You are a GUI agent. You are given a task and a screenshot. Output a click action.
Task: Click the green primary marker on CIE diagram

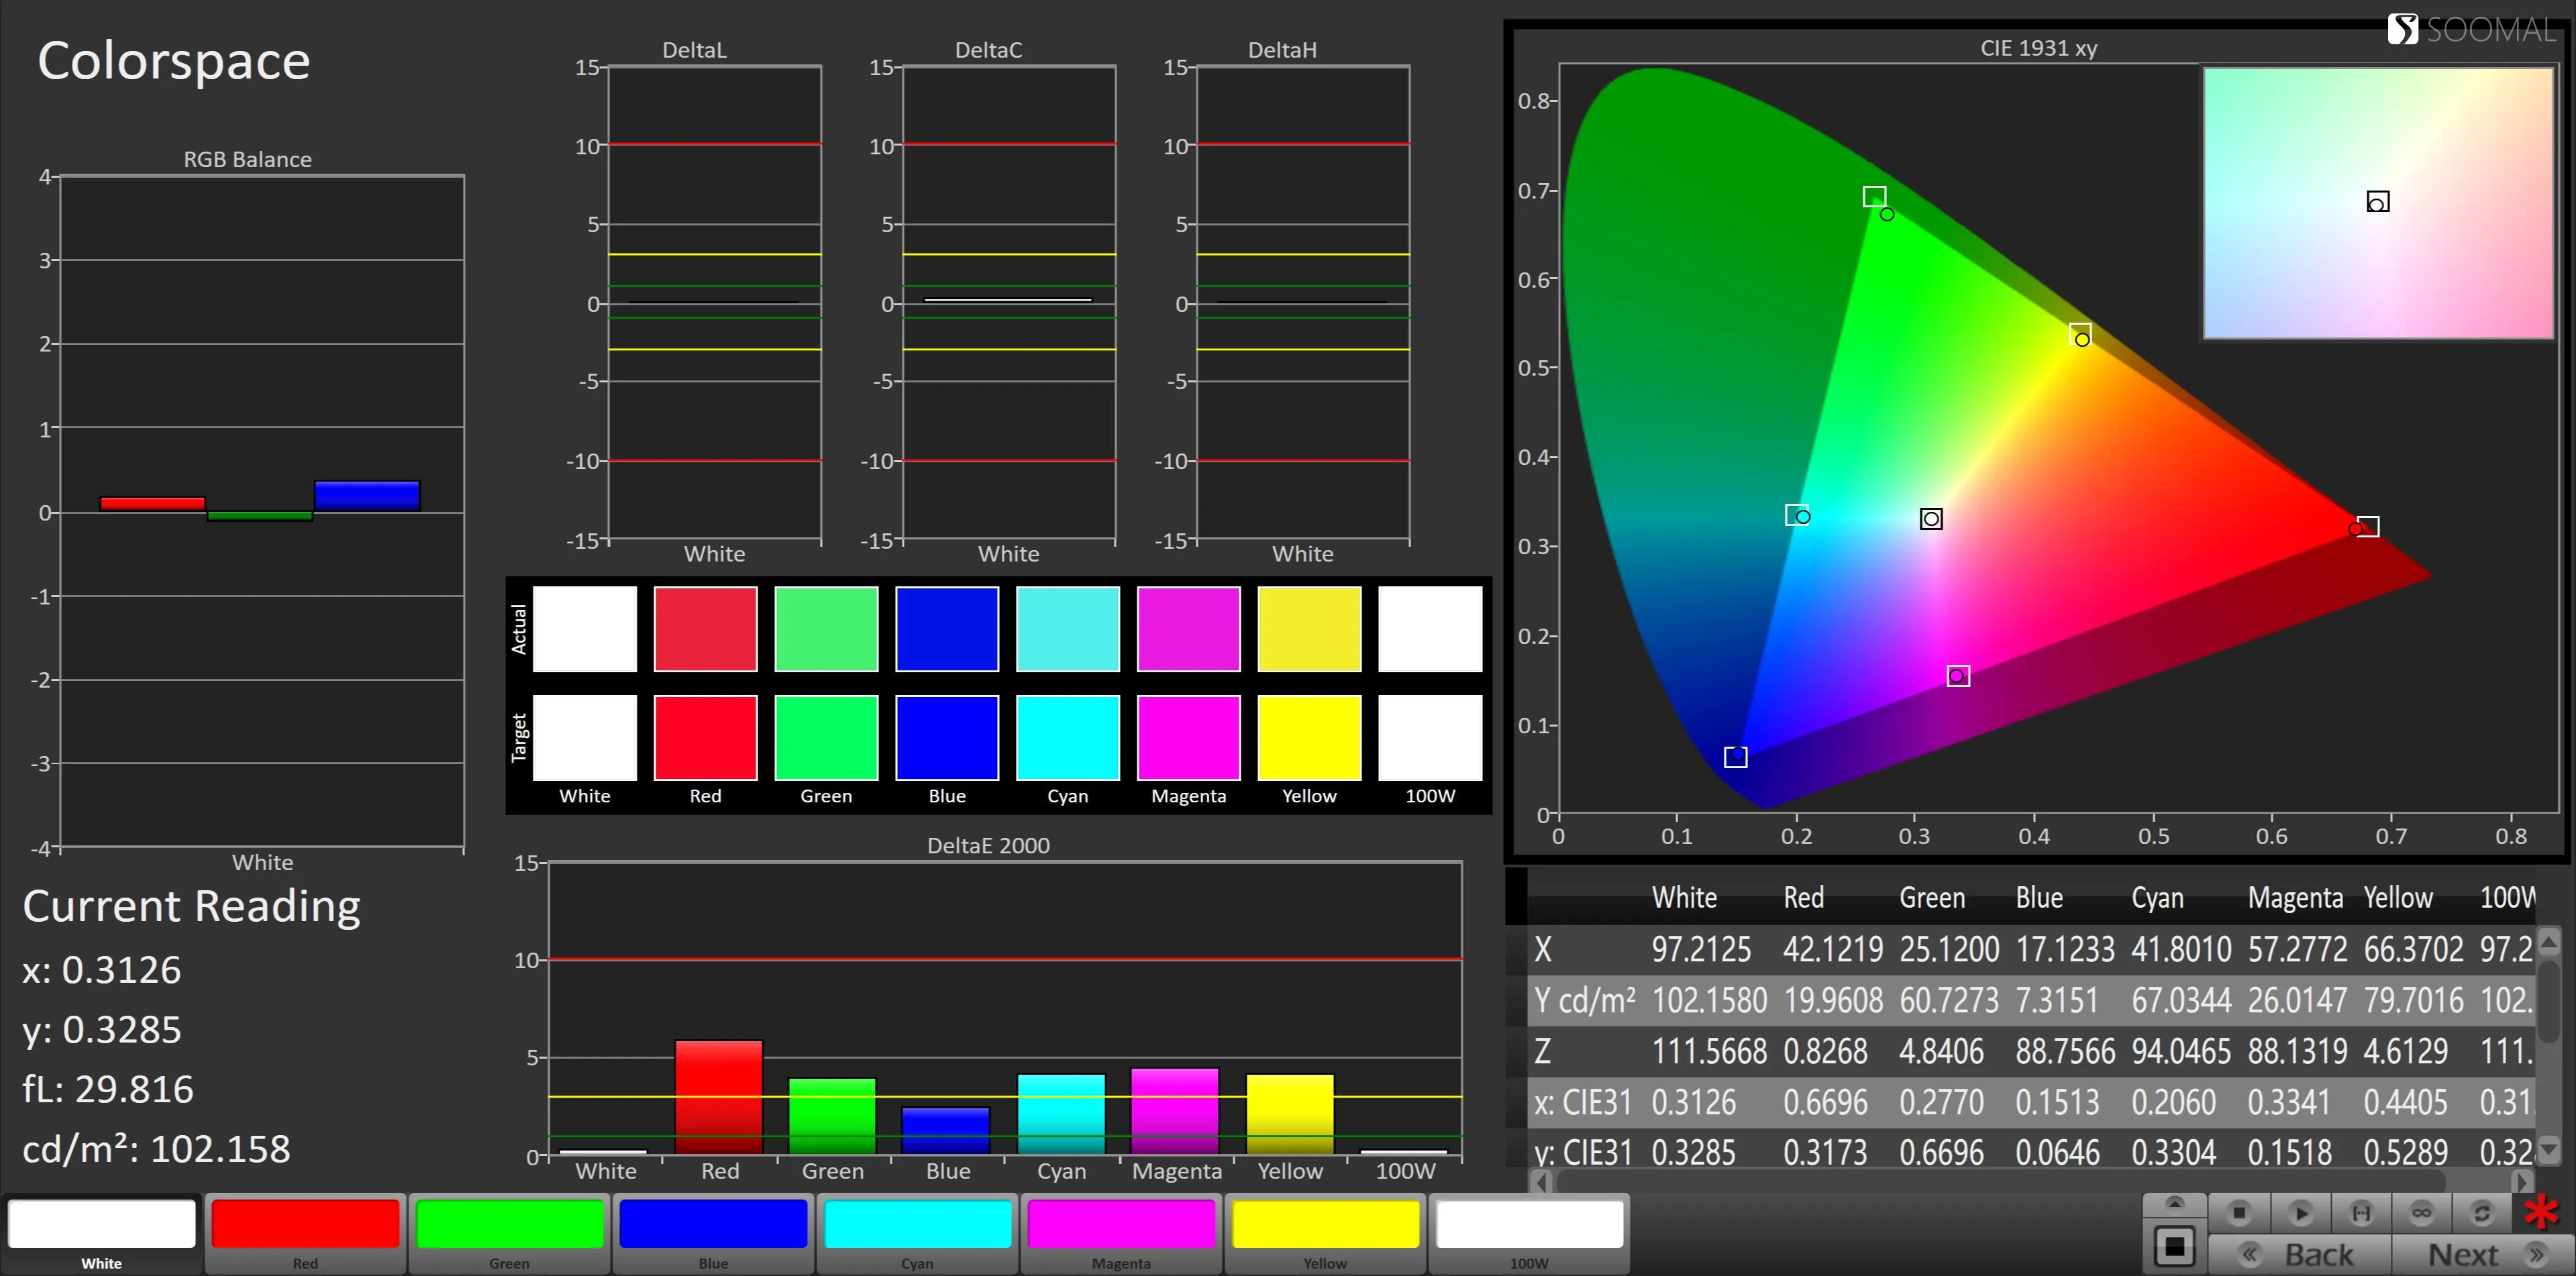click(x=1875, y=197)
